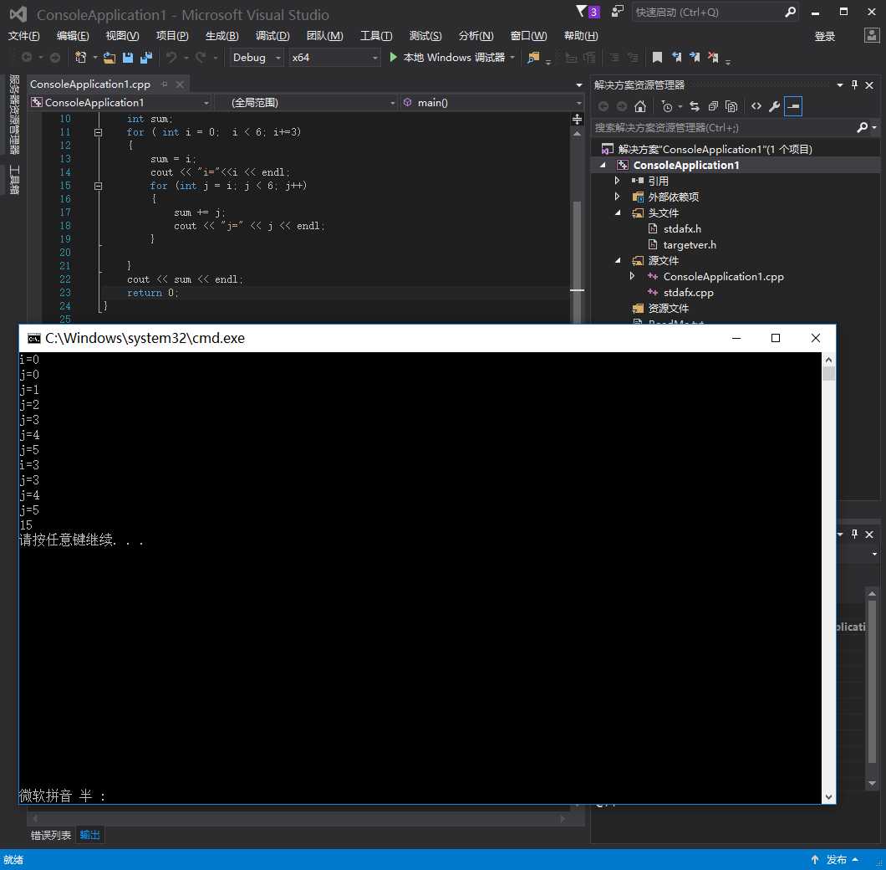Viewport: 886px width, 870px height.
Task: Toggle the pin on the ConsoleApplication1.cpp tab
Action: point(165,84)
